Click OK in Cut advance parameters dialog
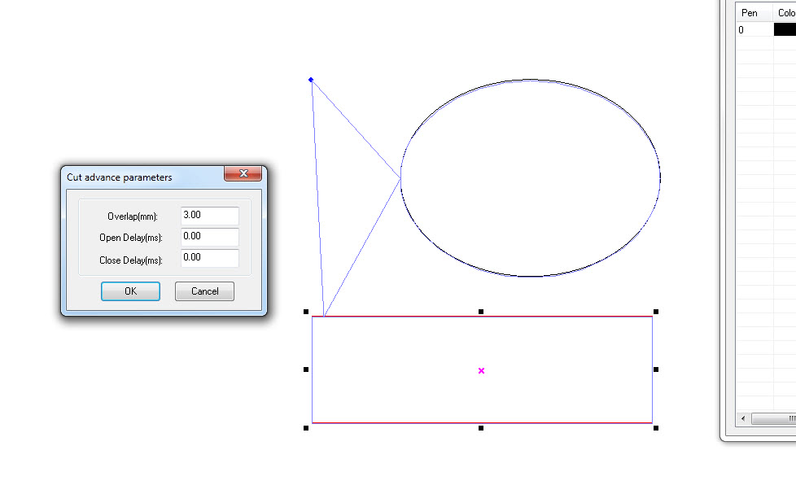 coord(130,291)
